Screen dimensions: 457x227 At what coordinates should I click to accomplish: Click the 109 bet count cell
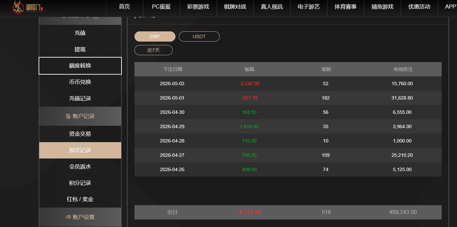pyautogui.click(x=326, y=155)
